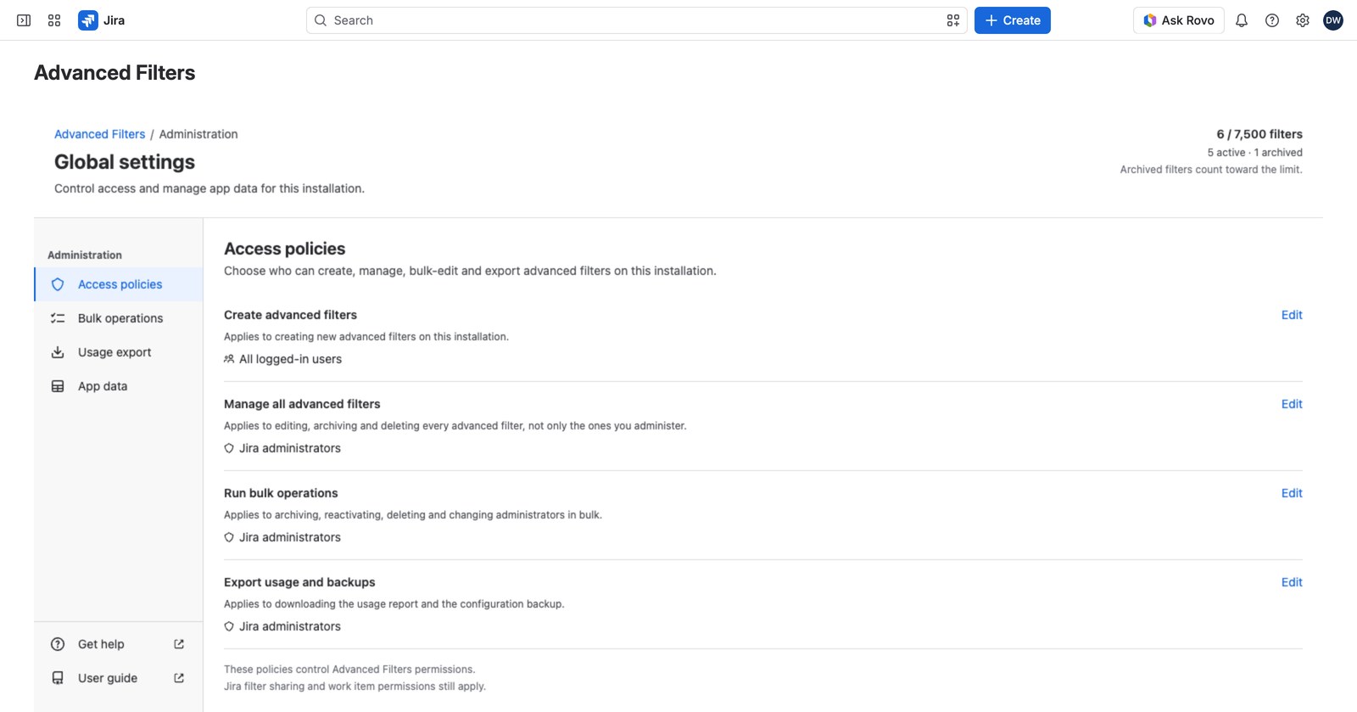Screen dimensions: 1357x712
Task: Follow the Advanced Filters breadcrumb link
Action: [x=100, y=134]
